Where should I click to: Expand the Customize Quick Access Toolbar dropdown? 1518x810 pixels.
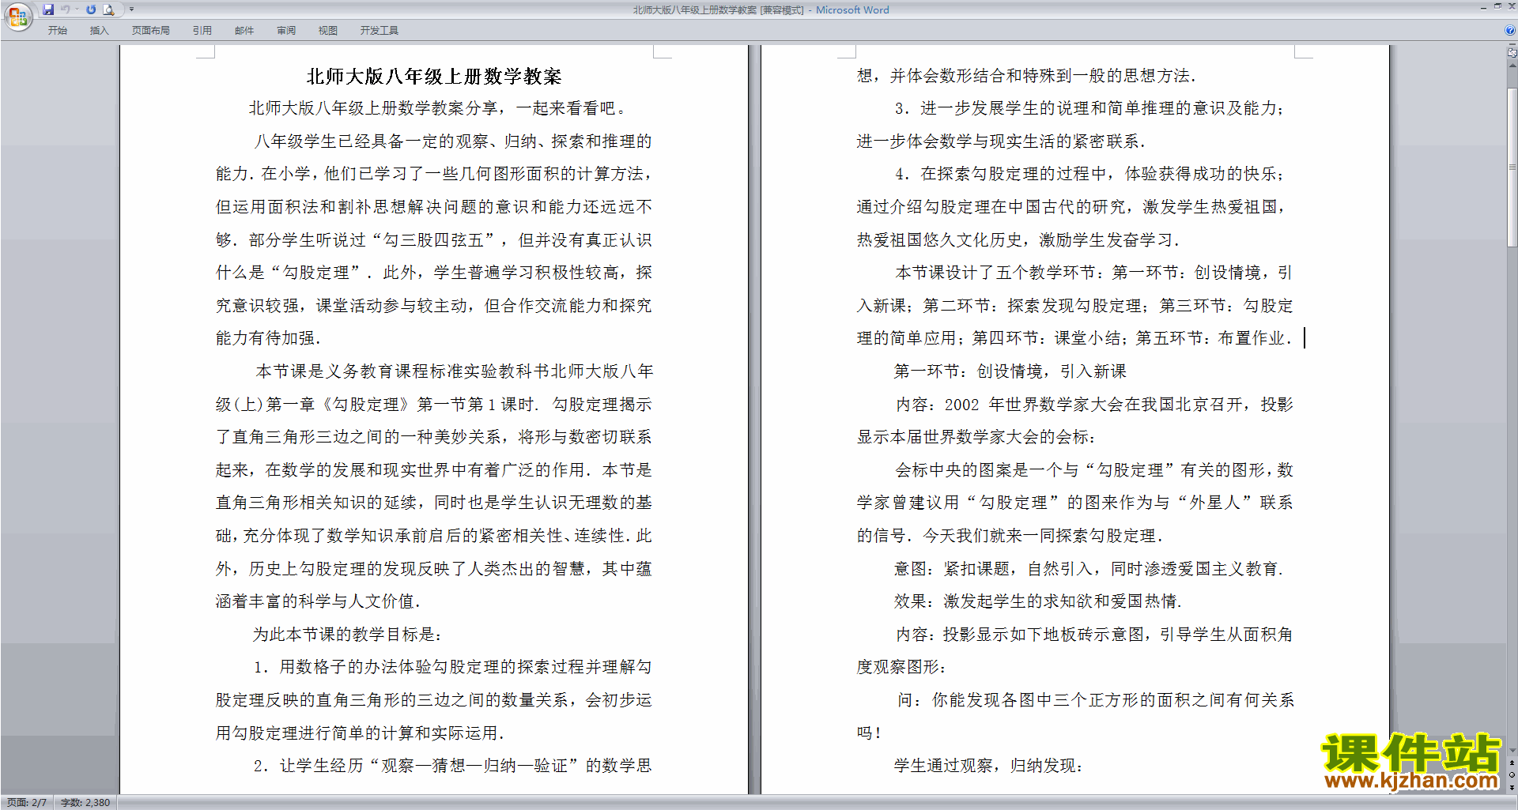tap(131, 9)
